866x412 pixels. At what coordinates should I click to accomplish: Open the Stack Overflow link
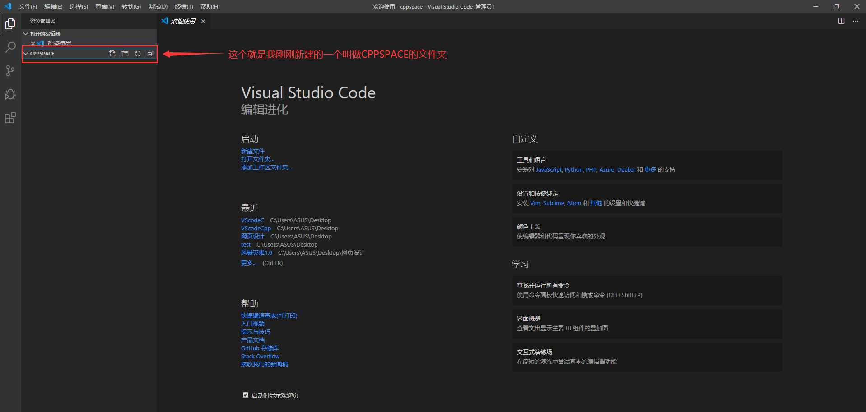pyautogui.click(x=260, y=356)
